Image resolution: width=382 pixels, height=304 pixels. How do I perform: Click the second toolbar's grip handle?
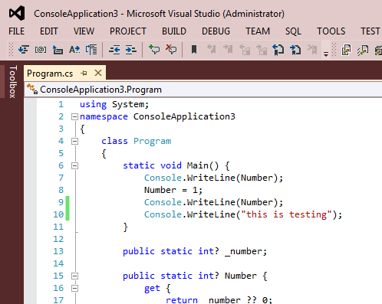[334, 50]
